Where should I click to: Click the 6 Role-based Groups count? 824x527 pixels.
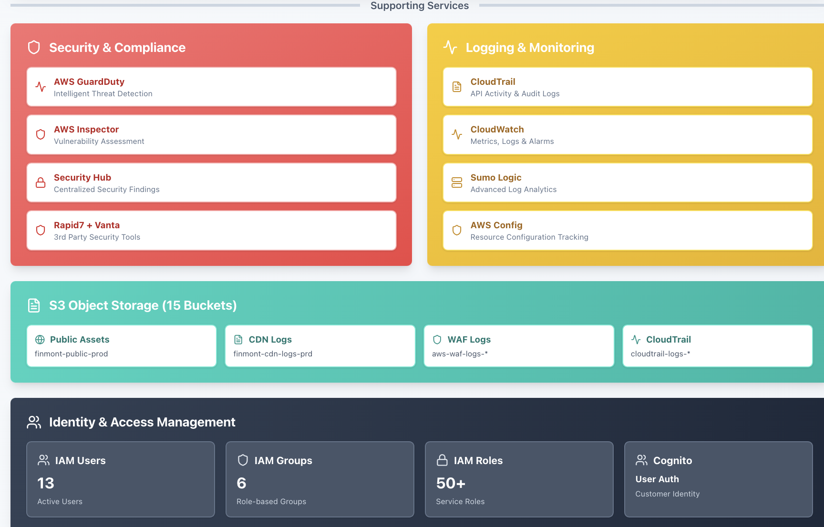(241, 483)
